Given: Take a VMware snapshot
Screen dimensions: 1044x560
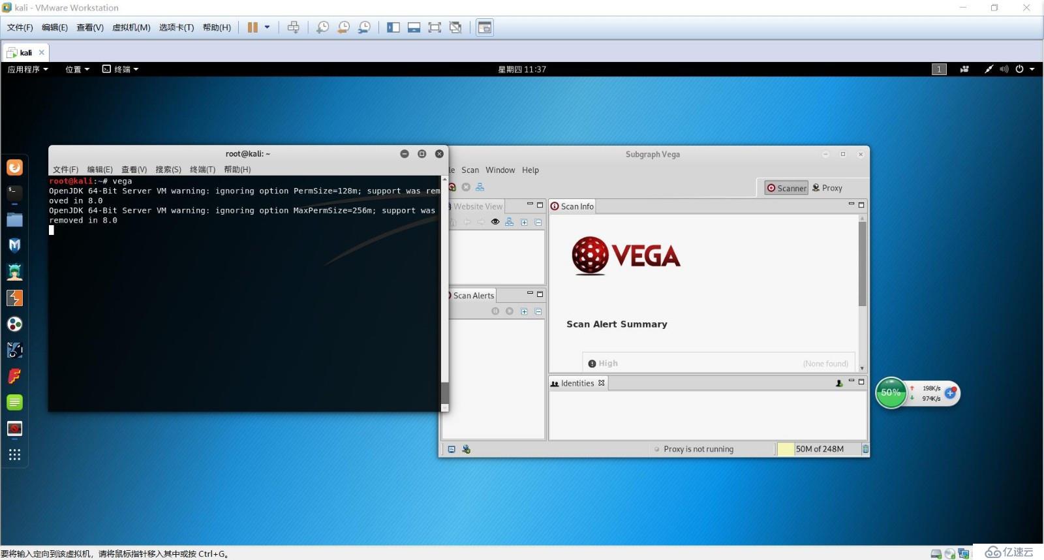Looking at the screenshot, I should pyautogui.click(x=322, y=27).
